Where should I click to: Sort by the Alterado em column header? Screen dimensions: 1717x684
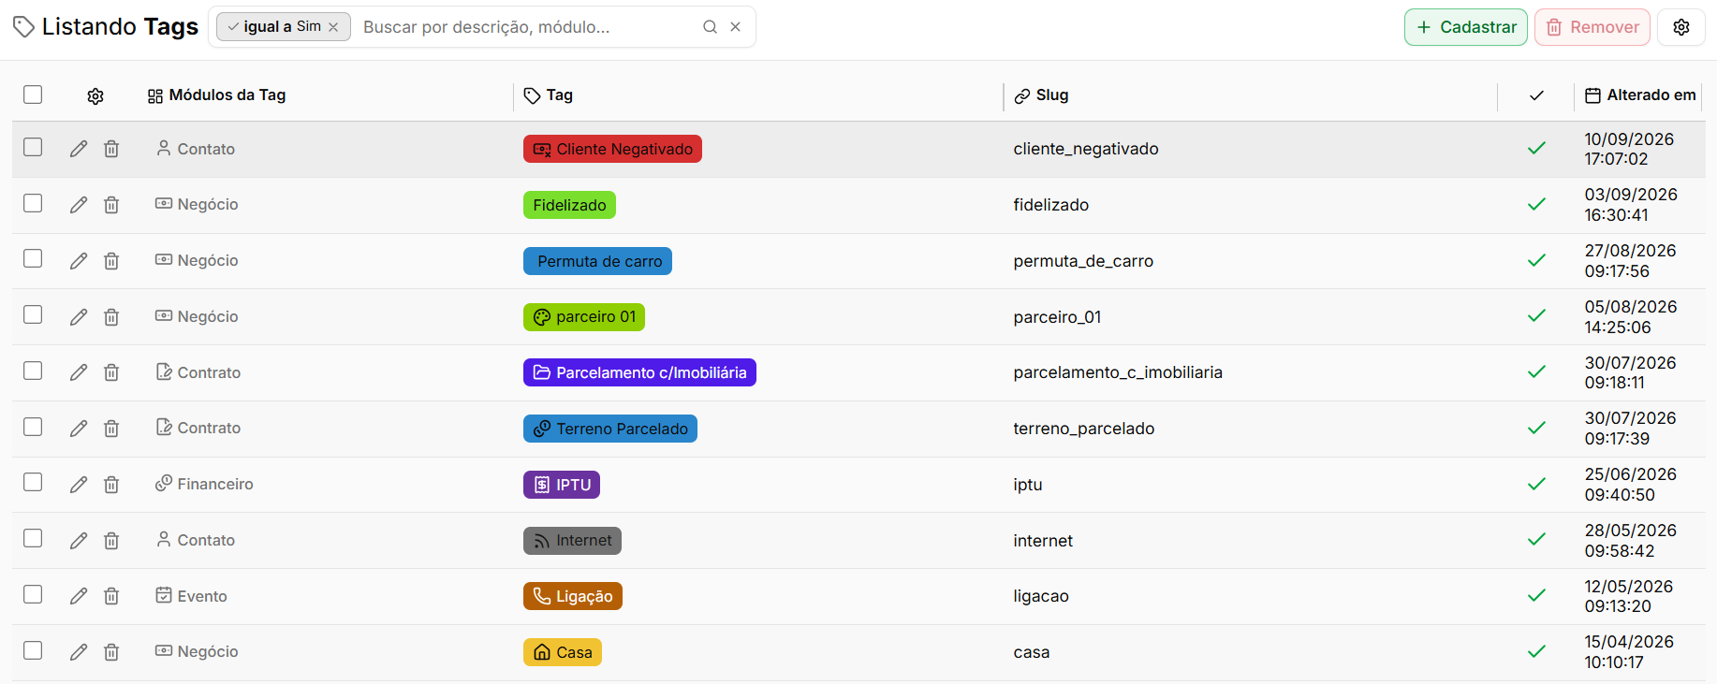click(x=1640, y=95)
